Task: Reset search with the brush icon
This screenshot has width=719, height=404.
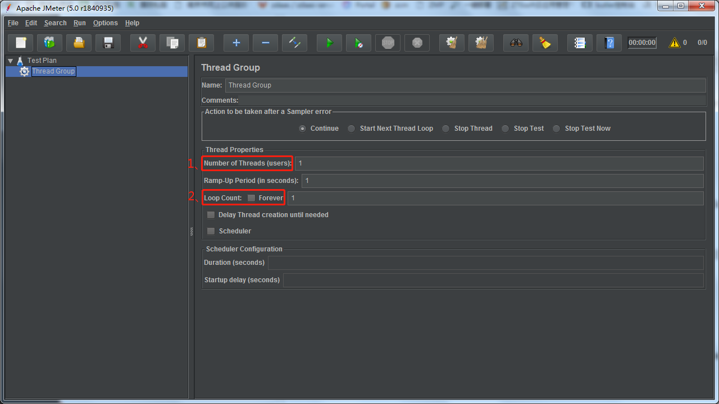Action: coord(545,43)
